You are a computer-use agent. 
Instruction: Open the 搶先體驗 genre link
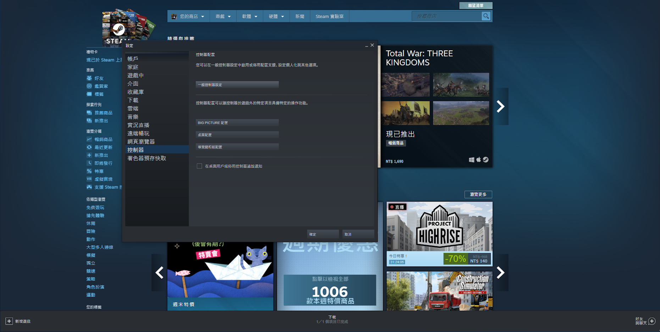pyautogui.click(x=95, y=215)
